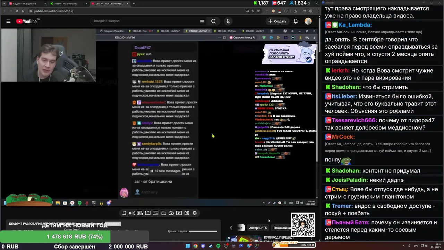
Task: Switch to 'Stream - Kick Dashboard' tab
Action: pos(68,3)
